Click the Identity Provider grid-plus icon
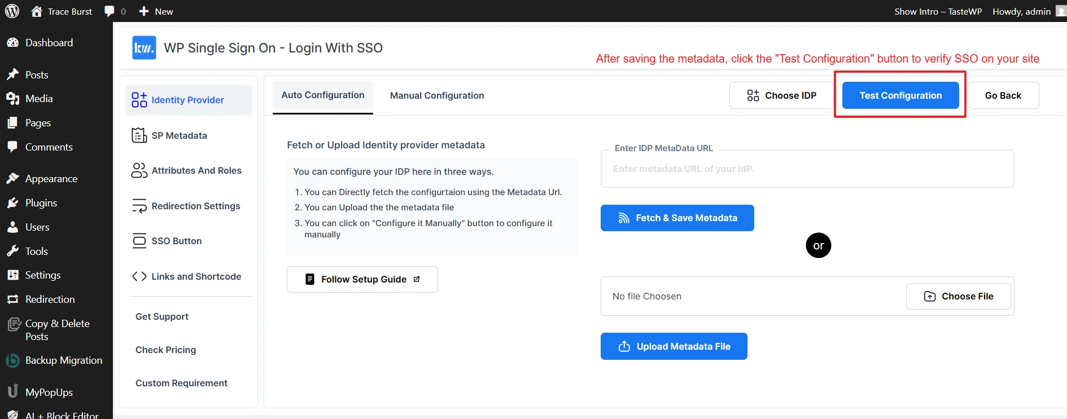Image resolution: width=1067 pixels, height=419 pixels. (x=139, y=100)
